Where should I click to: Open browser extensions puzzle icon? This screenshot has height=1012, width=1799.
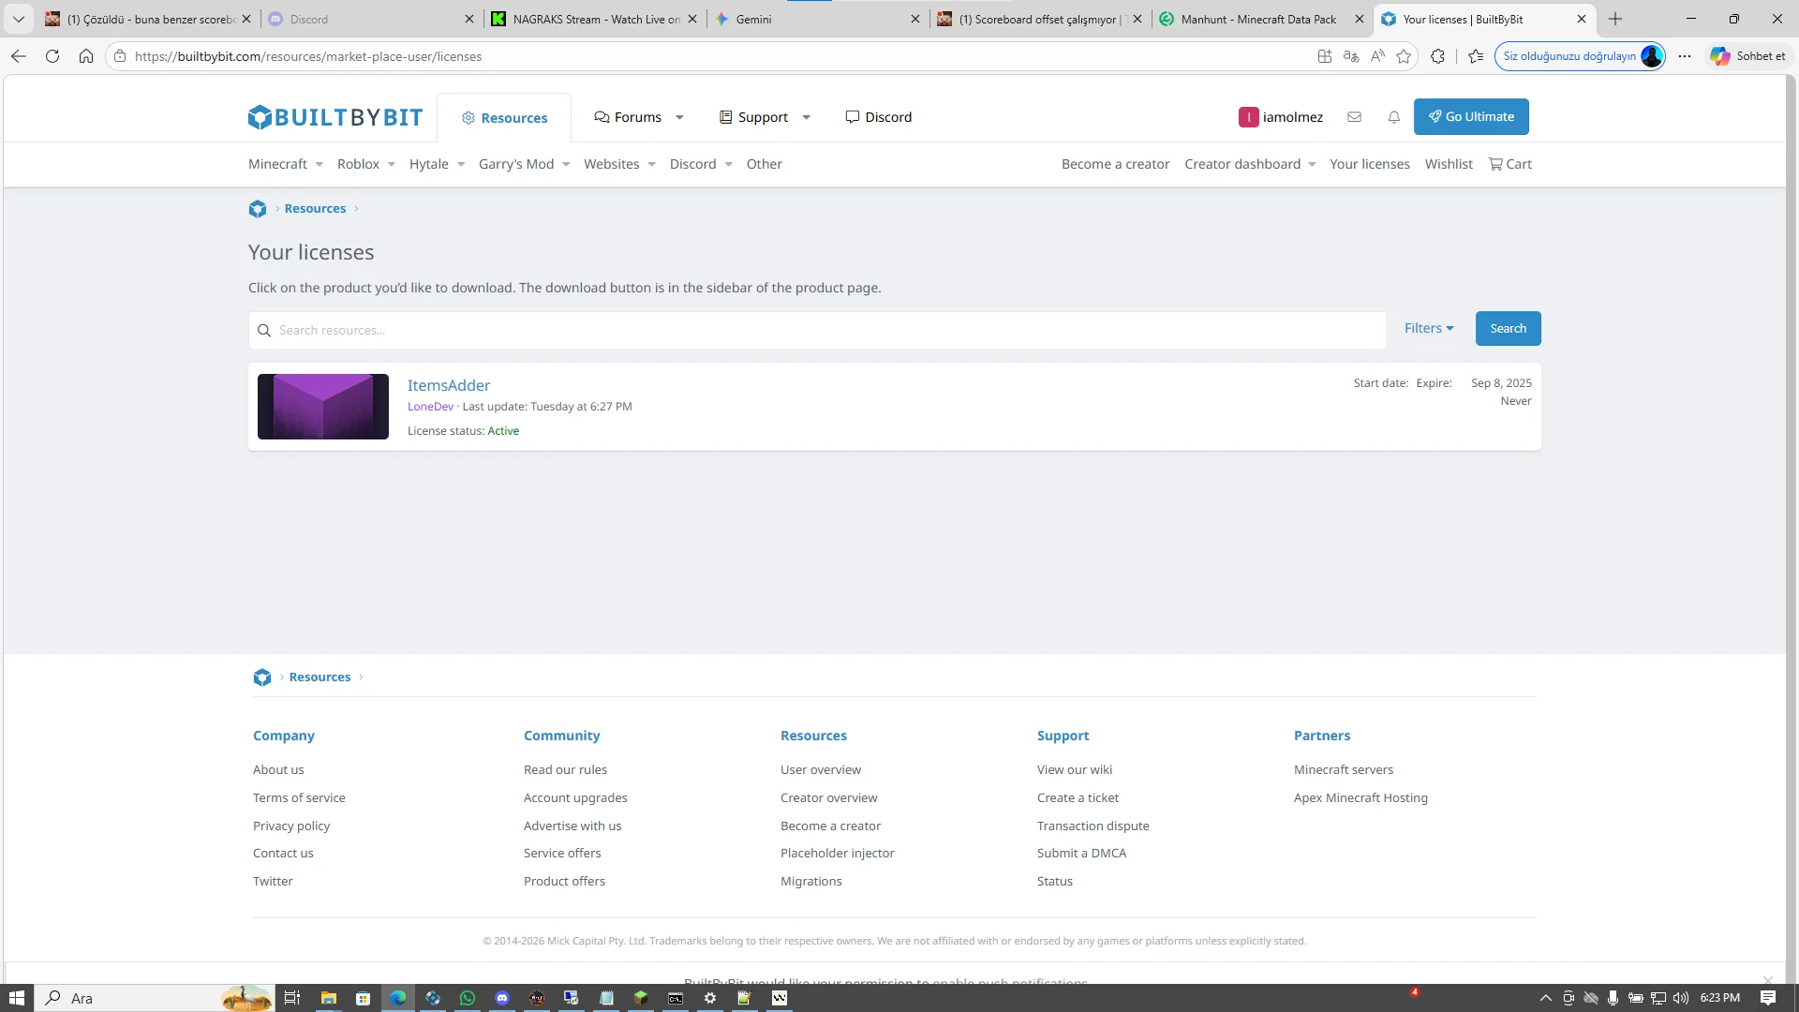click(1437, 56)
